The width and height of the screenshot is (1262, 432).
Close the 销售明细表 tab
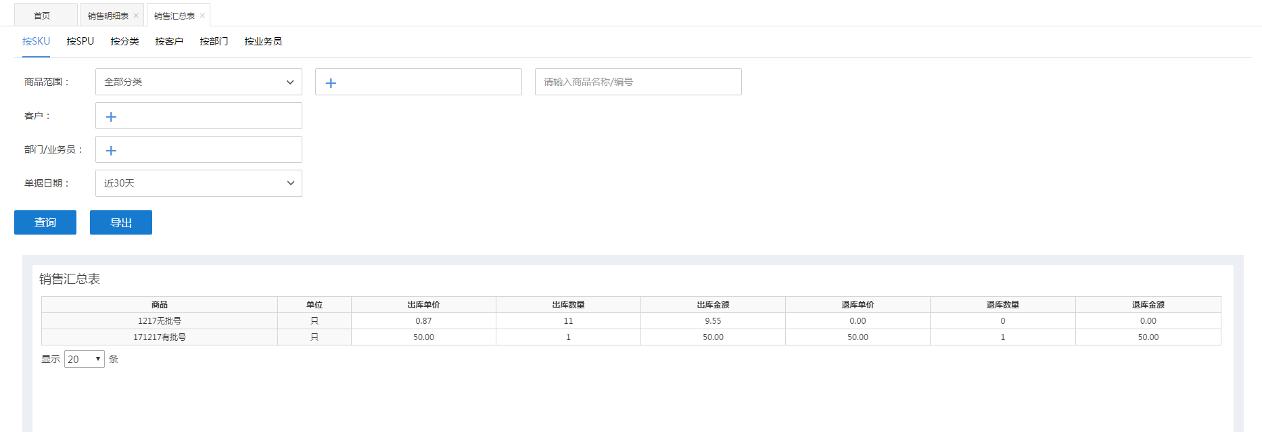point(136,16)
